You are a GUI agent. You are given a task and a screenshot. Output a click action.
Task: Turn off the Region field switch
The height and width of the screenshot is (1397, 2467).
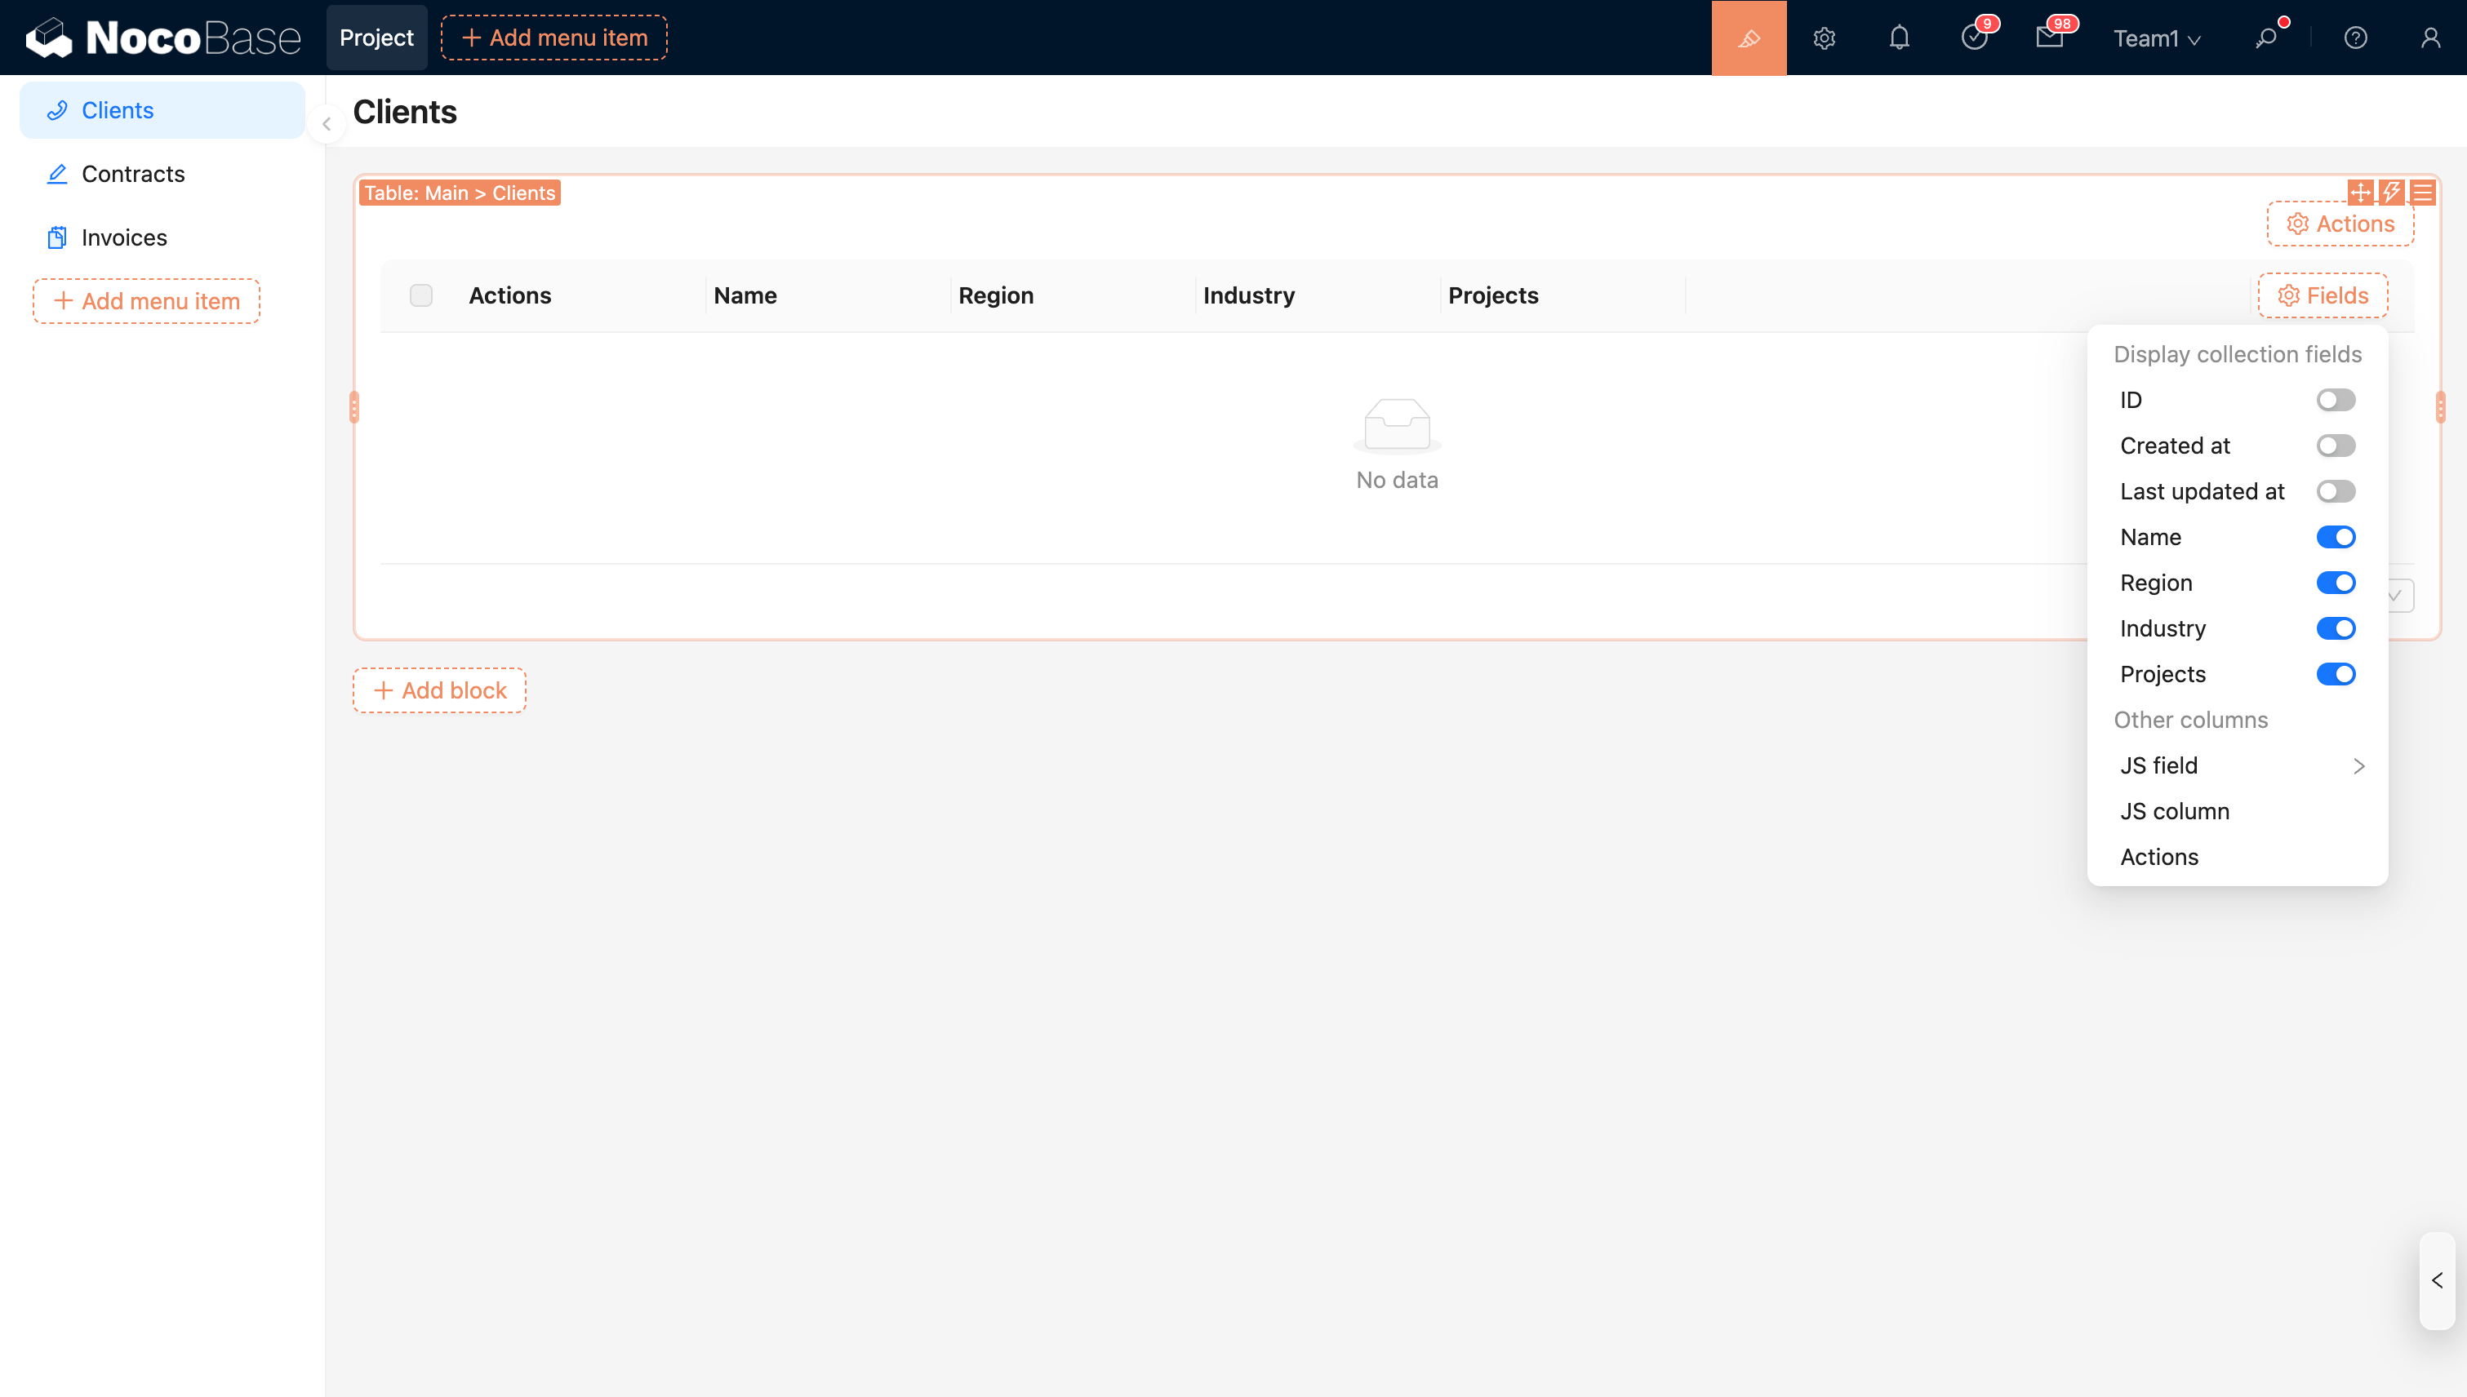coord(2335,583)
